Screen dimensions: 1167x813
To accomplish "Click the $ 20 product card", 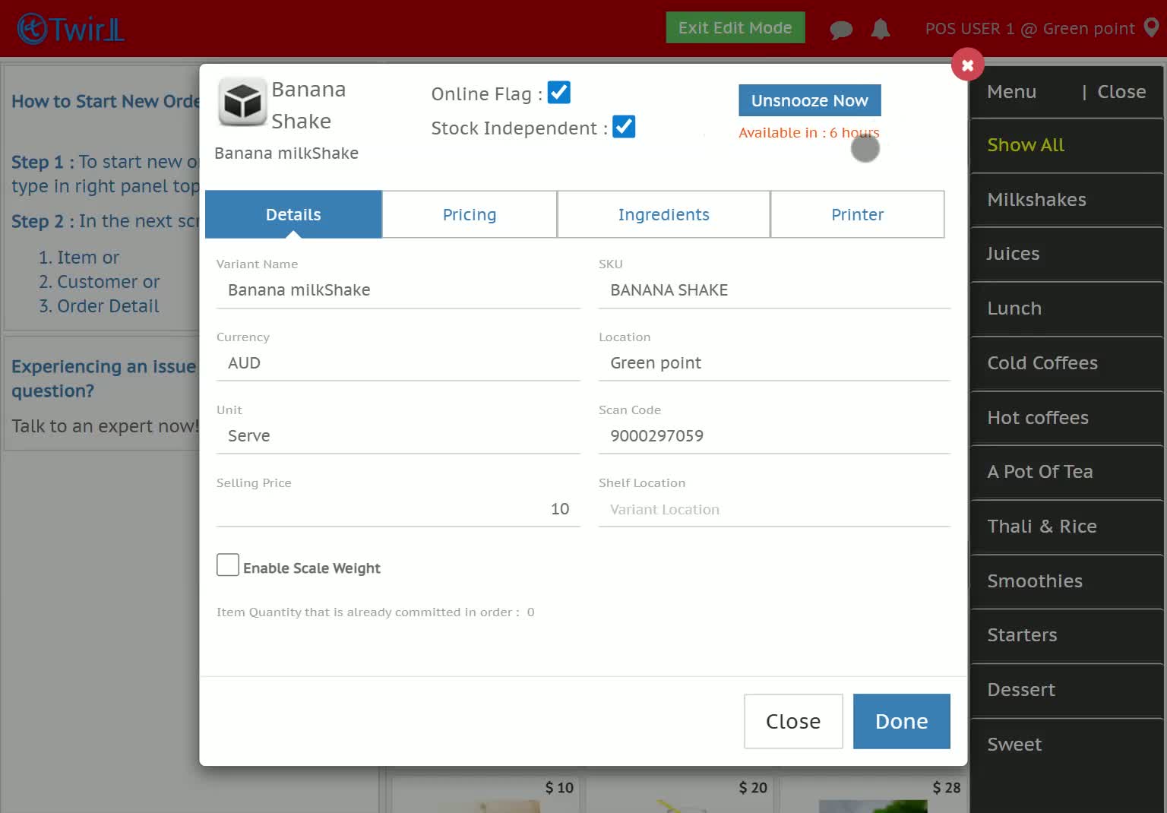I will coord(678,794).
